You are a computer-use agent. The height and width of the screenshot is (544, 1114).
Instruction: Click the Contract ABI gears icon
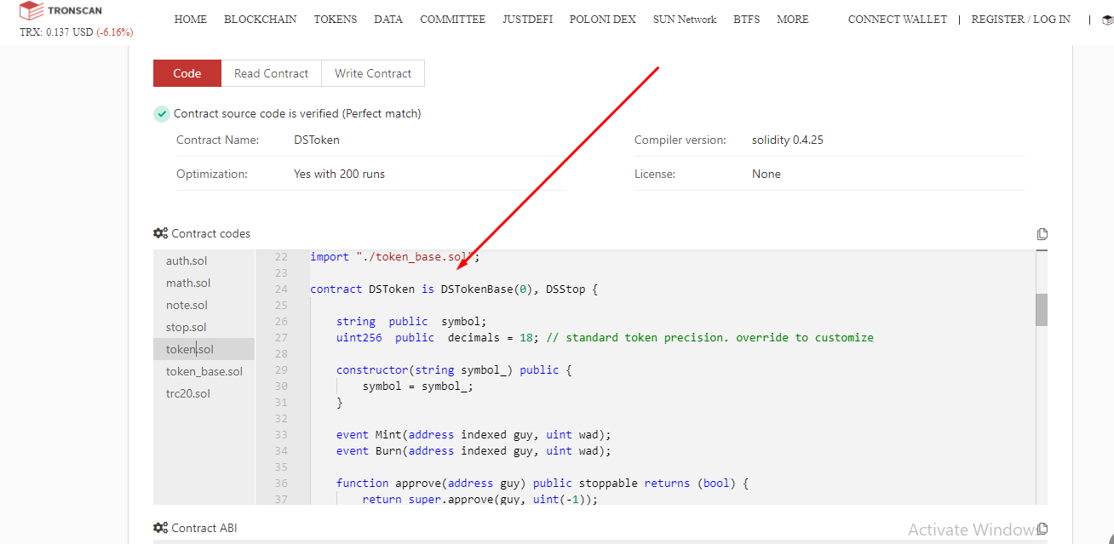click(160, 528)
